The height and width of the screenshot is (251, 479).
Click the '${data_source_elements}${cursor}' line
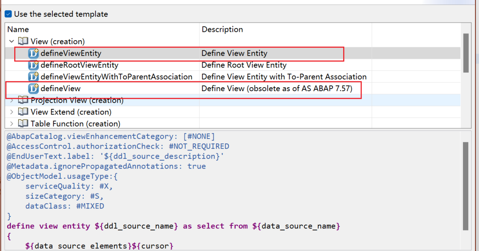[x=99, y=246]
